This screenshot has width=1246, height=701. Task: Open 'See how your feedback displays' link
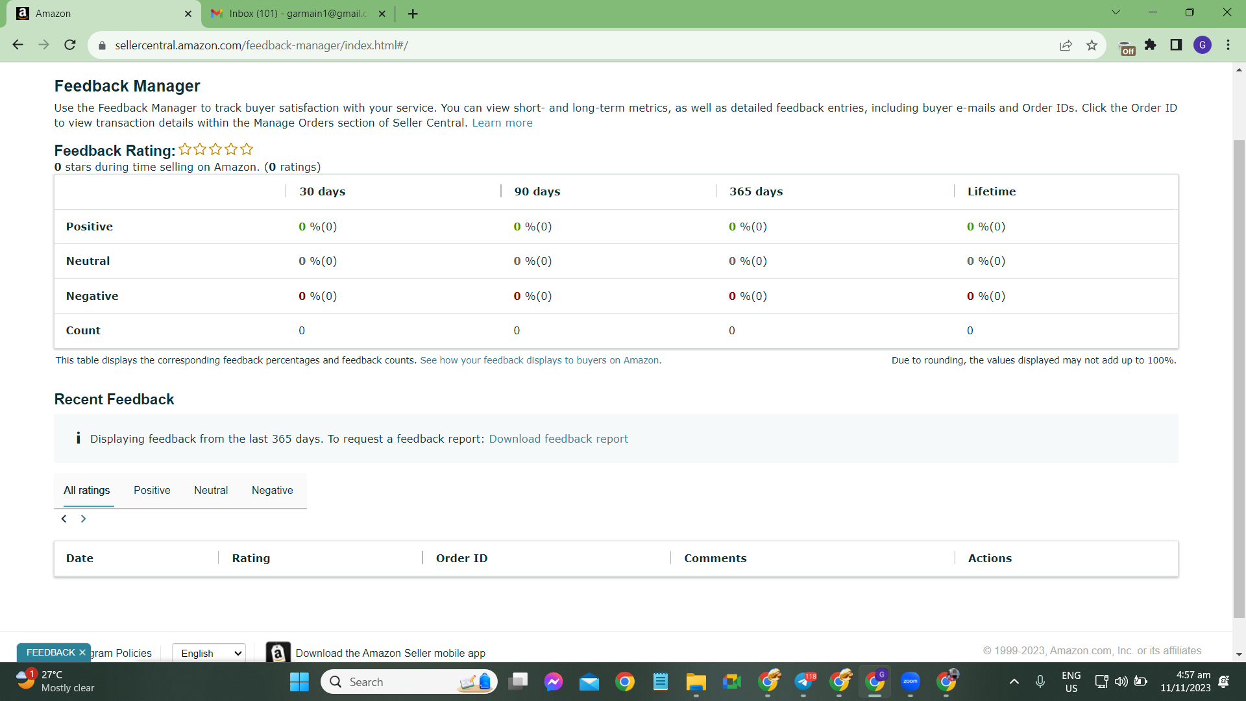click(x=541, y=360)
